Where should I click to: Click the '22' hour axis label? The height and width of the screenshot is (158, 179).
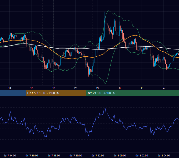98,88
